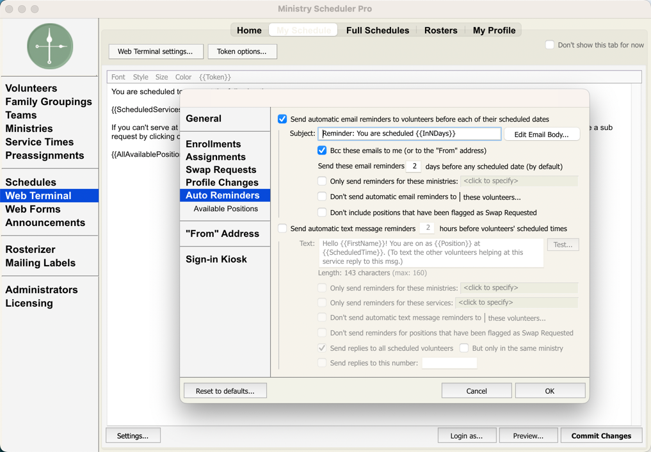This screenshot has width=651, height=452.
Task: Open Volunteers in the sidebar
Action: (31, 88)
